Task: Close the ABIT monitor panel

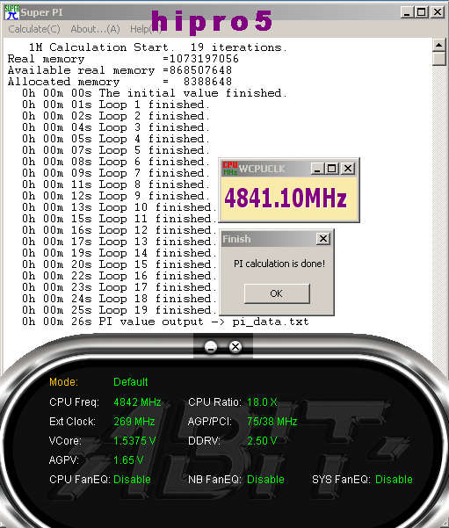Action: tap(235, 346)
